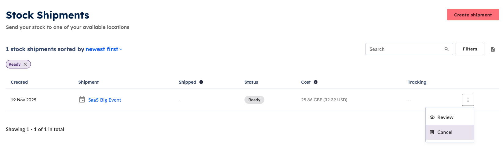
Task: Click the search magnifier icon
Action: (446, 49)
